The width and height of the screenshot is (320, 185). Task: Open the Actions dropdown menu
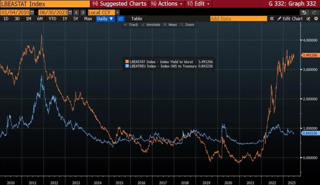[167, 4]
